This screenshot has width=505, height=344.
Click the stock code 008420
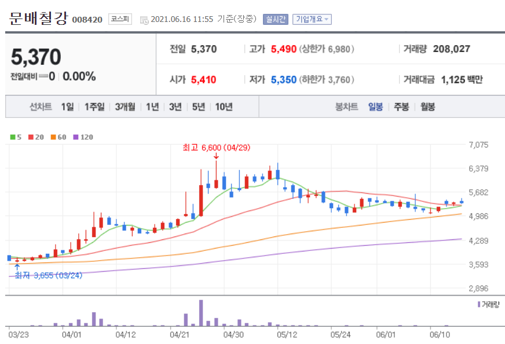87,20
